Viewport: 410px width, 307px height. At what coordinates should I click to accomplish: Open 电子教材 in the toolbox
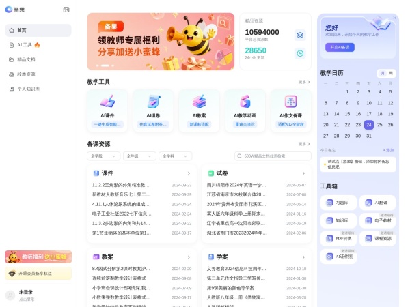pyautogui.click(x=377, y=220)
